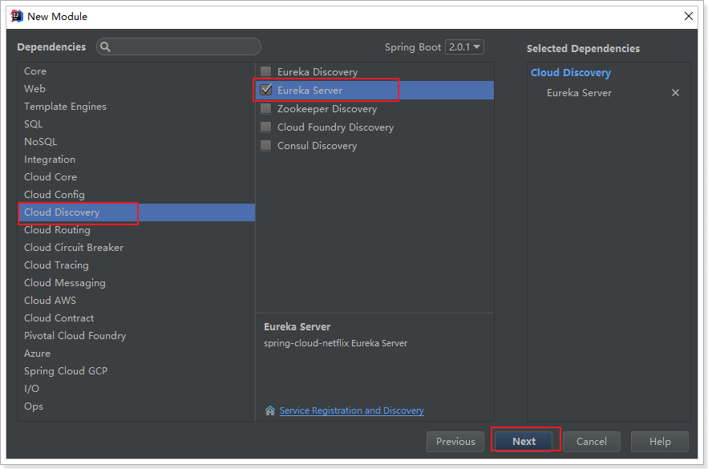
Task: Select the Core category
Action: point(136,71)
